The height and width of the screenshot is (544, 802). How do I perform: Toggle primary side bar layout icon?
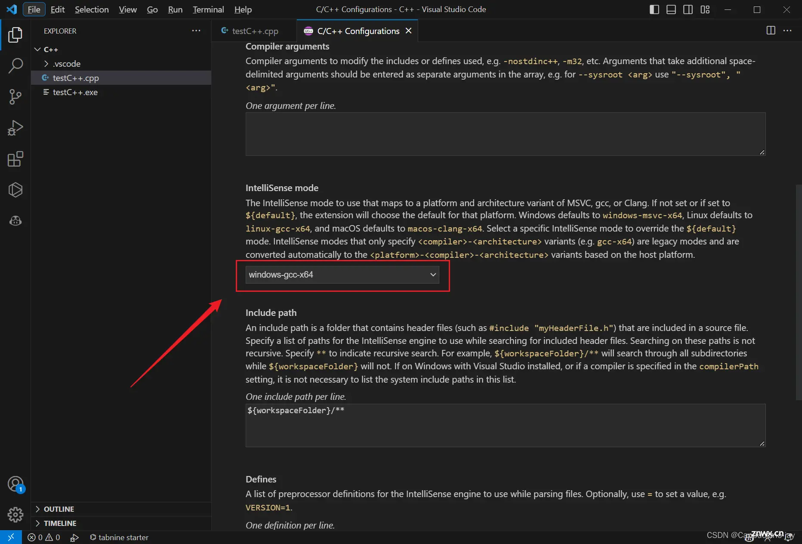click(654, 9)
